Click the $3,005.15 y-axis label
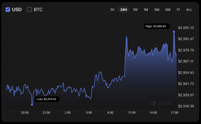Screen dimensions: 201x124 pyautogui.click(x=186, y=27)
